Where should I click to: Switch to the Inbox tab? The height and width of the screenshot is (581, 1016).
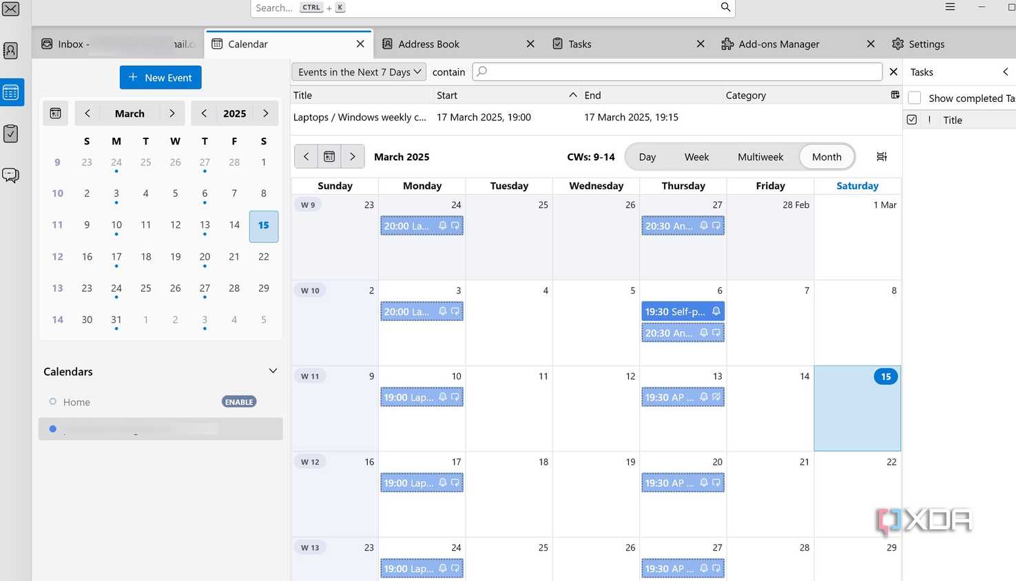click(x=118, y=44)
